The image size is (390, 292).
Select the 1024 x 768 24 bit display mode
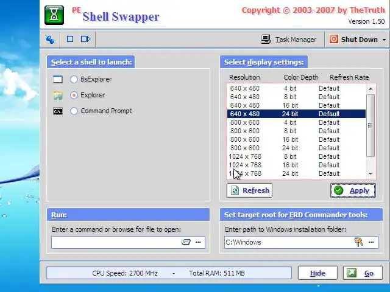(296, 173)
